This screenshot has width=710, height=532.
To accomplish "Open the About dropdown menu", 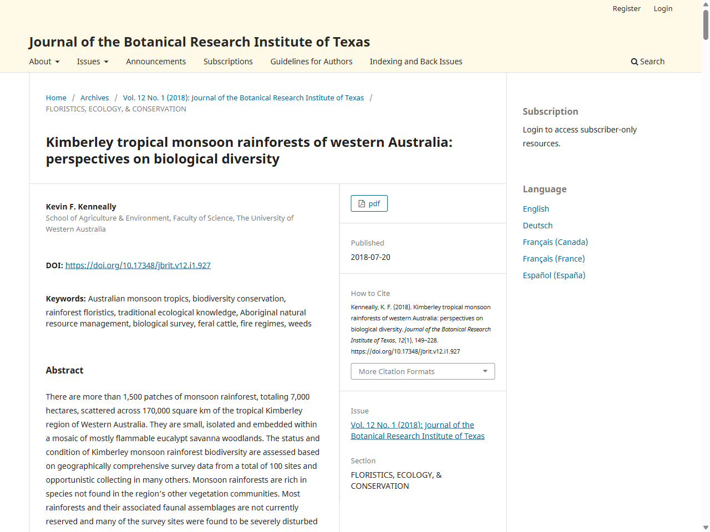I will tap(44, 62).
